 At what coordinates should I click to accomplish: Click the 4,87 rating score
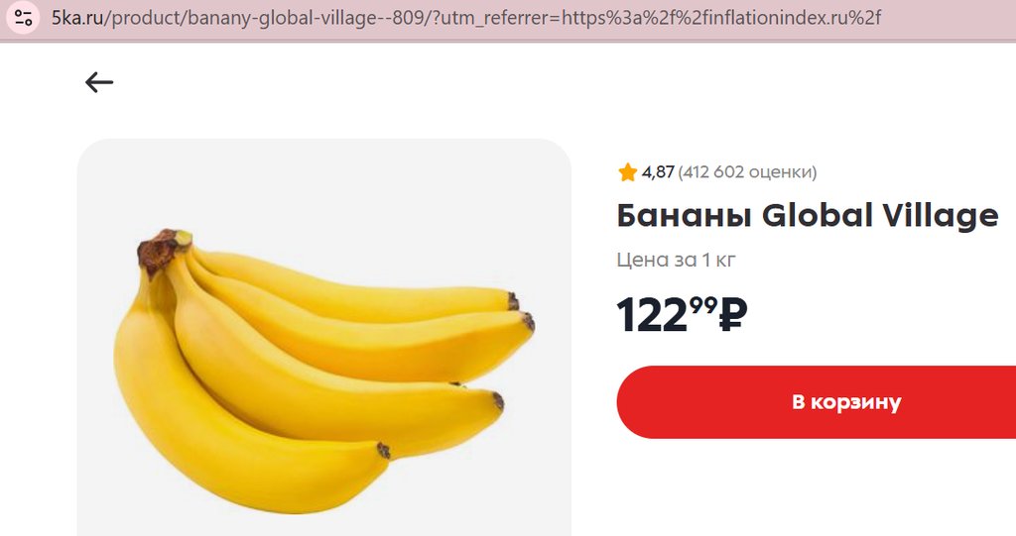[x=658, y=172]
